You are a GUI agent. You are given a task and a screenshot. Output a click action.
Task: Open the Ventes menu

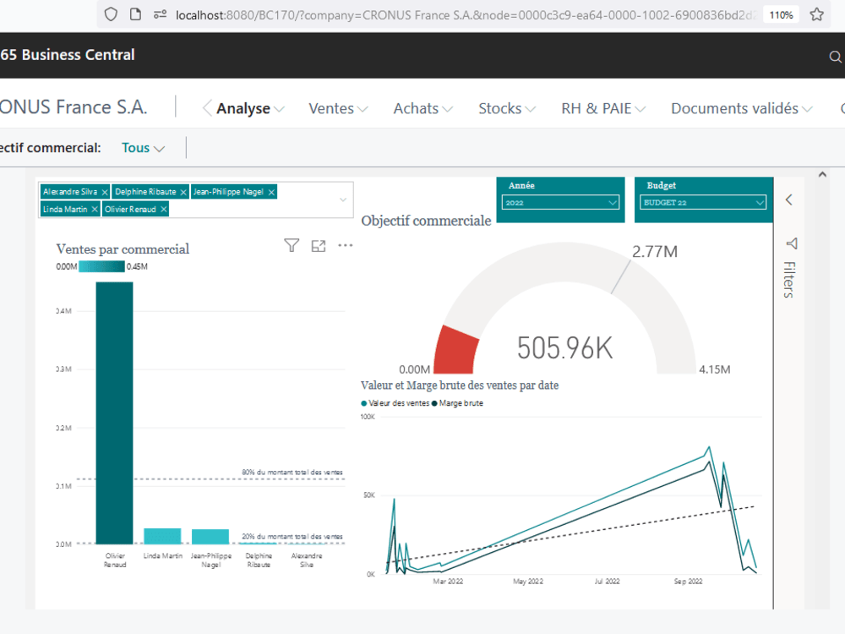pyautogui.click(x=338, y=108)
